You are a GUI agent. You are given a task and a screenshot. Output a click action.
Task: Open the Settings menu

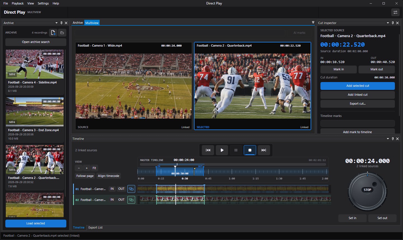coord(43,3)
